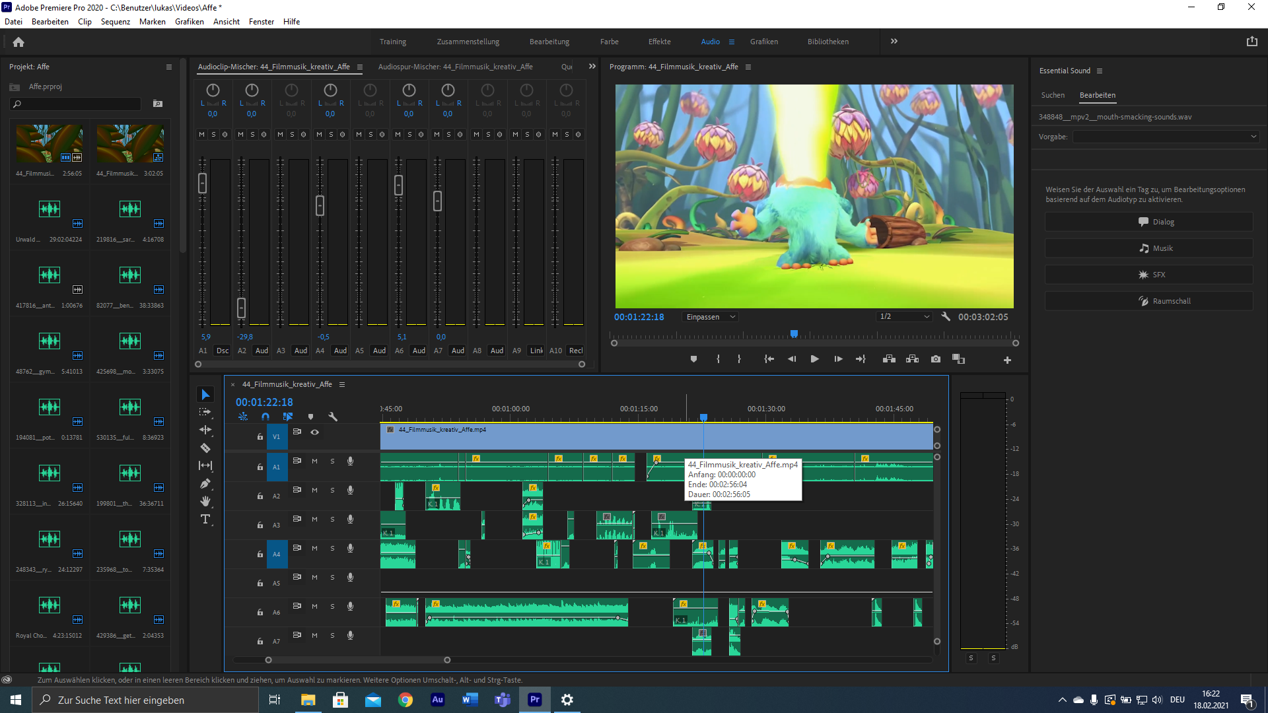Switch to Effekte workspace
Viewport: 1268px width, 713px height.
[x=660, y=42]
